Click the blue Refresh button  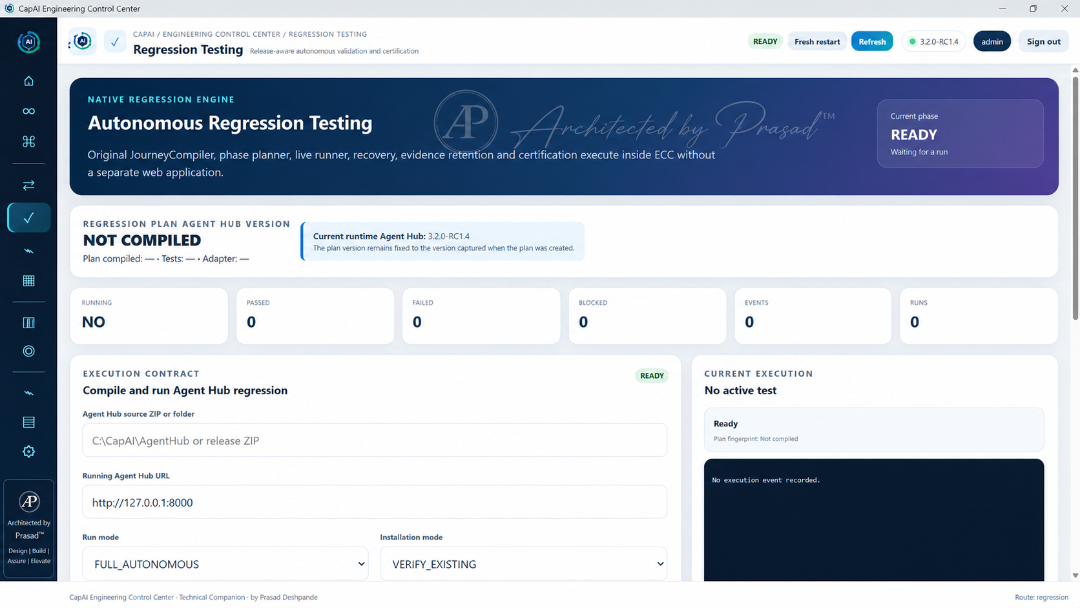[x=872, y=41]
